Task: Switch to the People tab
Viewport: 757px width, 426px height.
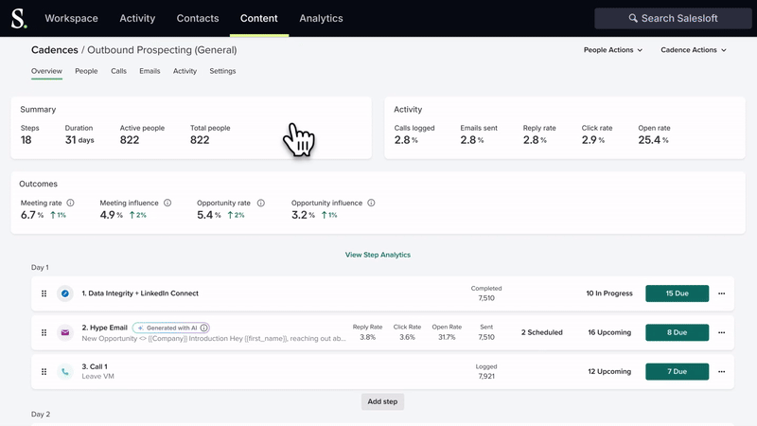Action: [86, 71]
